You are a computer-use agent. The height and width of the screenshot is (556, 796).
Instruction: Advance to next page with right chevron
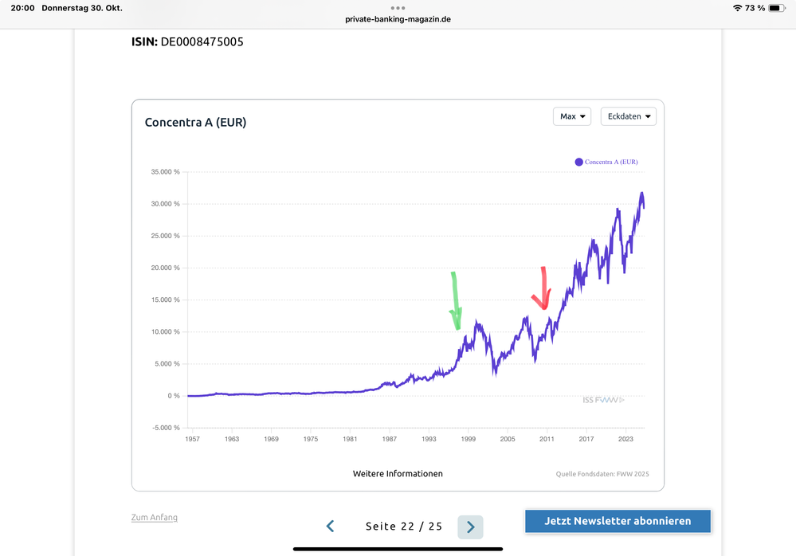[x=470, y=527]
